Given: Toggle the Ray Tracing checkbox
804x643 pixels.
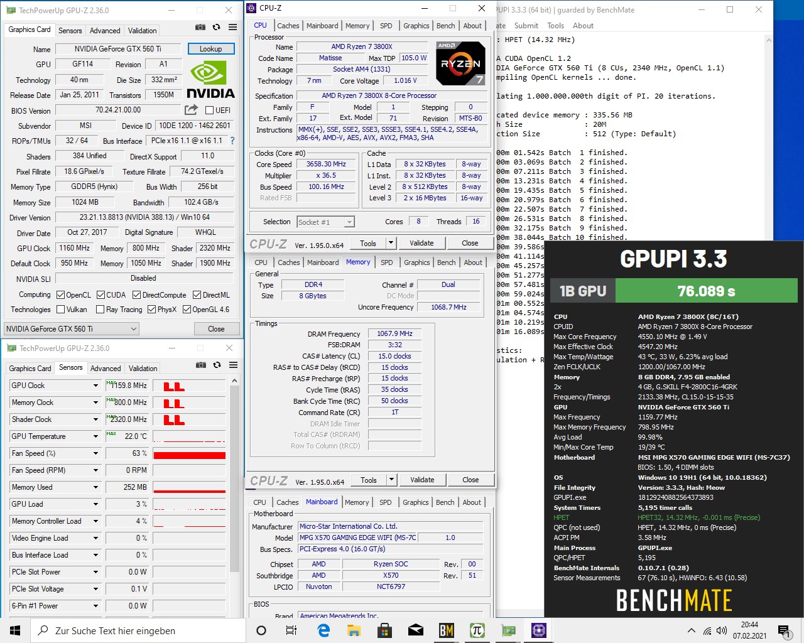Looking at the screenshot, I should click(100, 310).
